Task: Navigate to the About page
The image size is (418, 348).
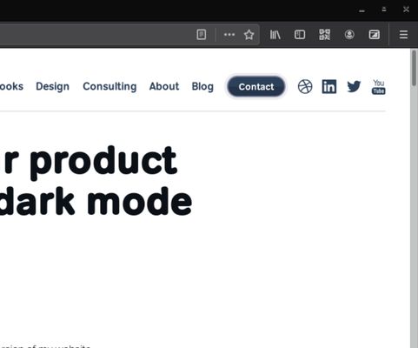Action: tap(164, 86)
